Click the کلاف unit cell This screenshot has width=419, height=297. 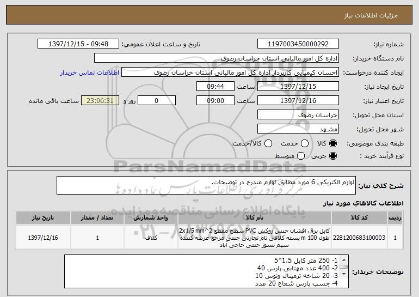click(151, 238)
